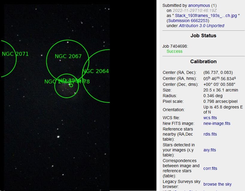Open the rdls.fits reference stars table
Image resolution: width=245 pixels, height=191 pixels.
pyautogui.click(x=209, y=134)
